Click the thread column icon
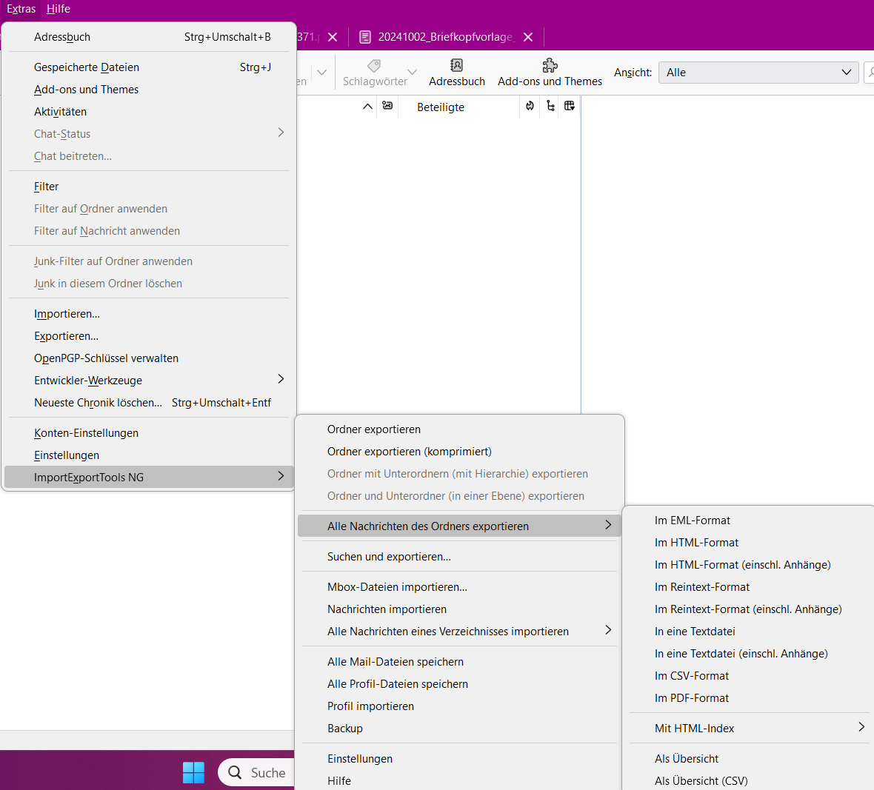This screenshot has height=790, width=874. tap(551, 106)
